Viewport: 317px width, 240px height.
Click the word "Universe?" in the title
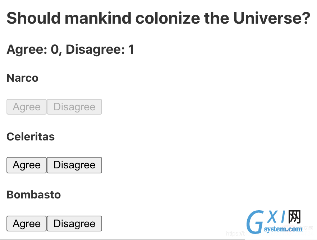[272, 18]
